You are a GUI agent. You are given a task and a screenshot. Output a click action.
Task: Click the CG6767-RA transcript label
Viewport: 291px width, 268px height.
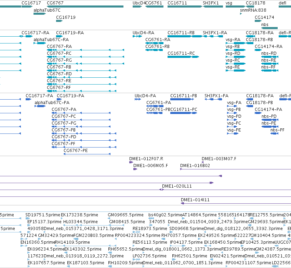(59, 47)
